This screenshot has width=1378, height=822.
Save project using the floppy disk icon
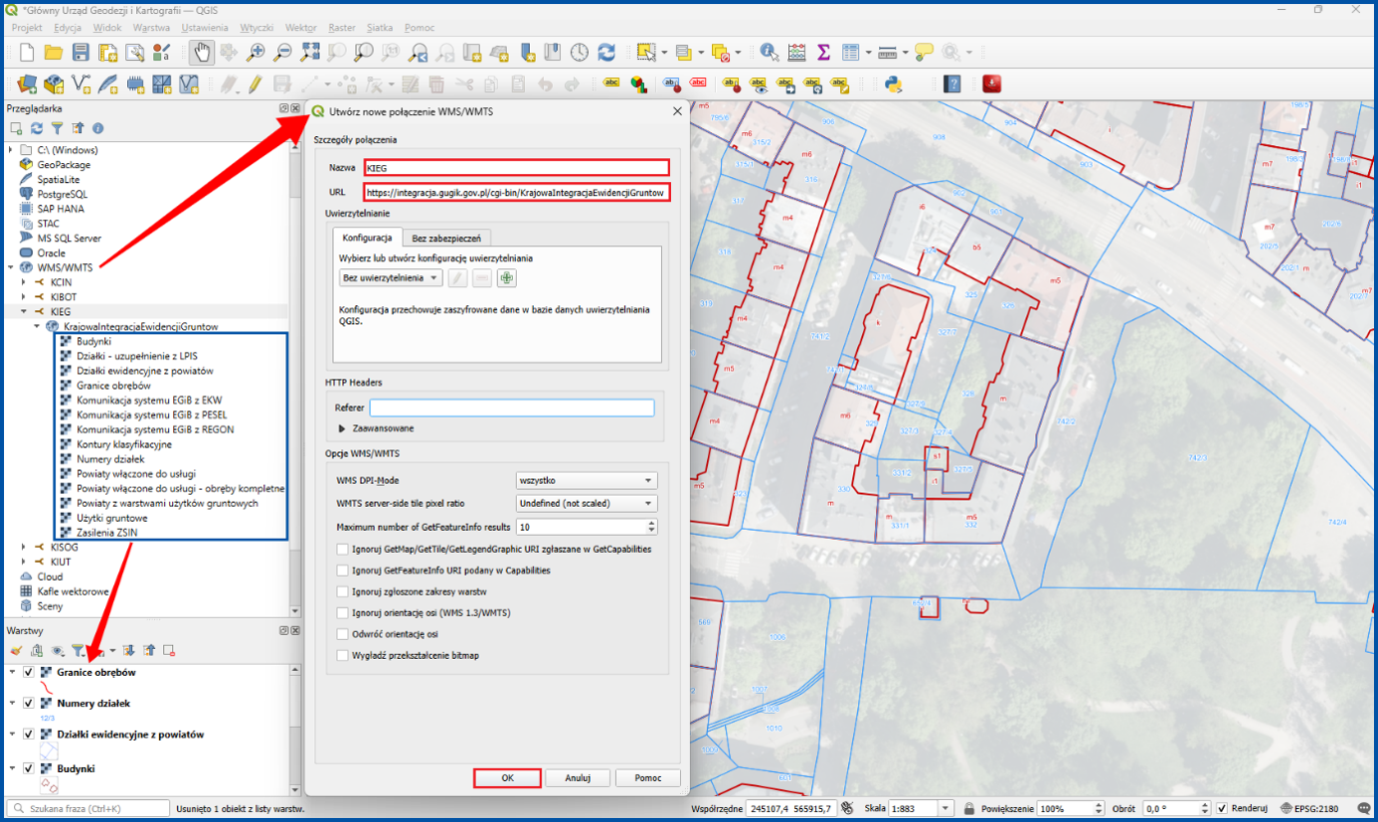81,52
